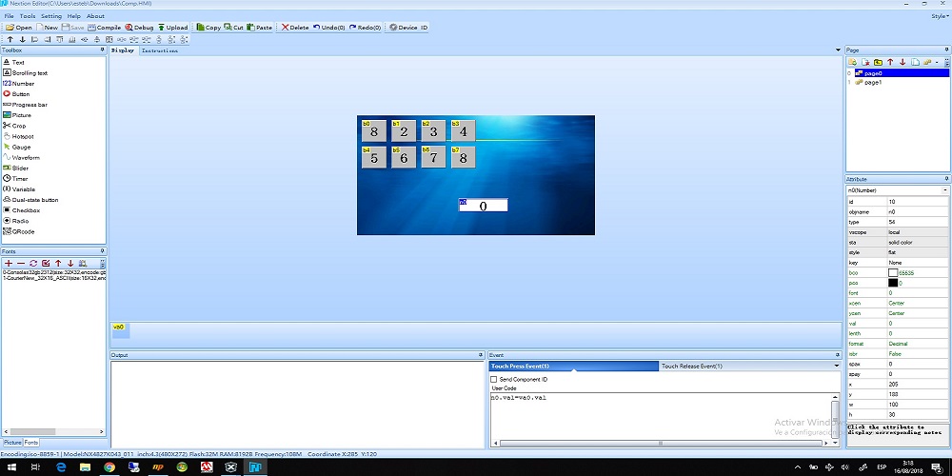Add a Hotspot component
This screenshot has height=476, width=952.
[17, 136]
